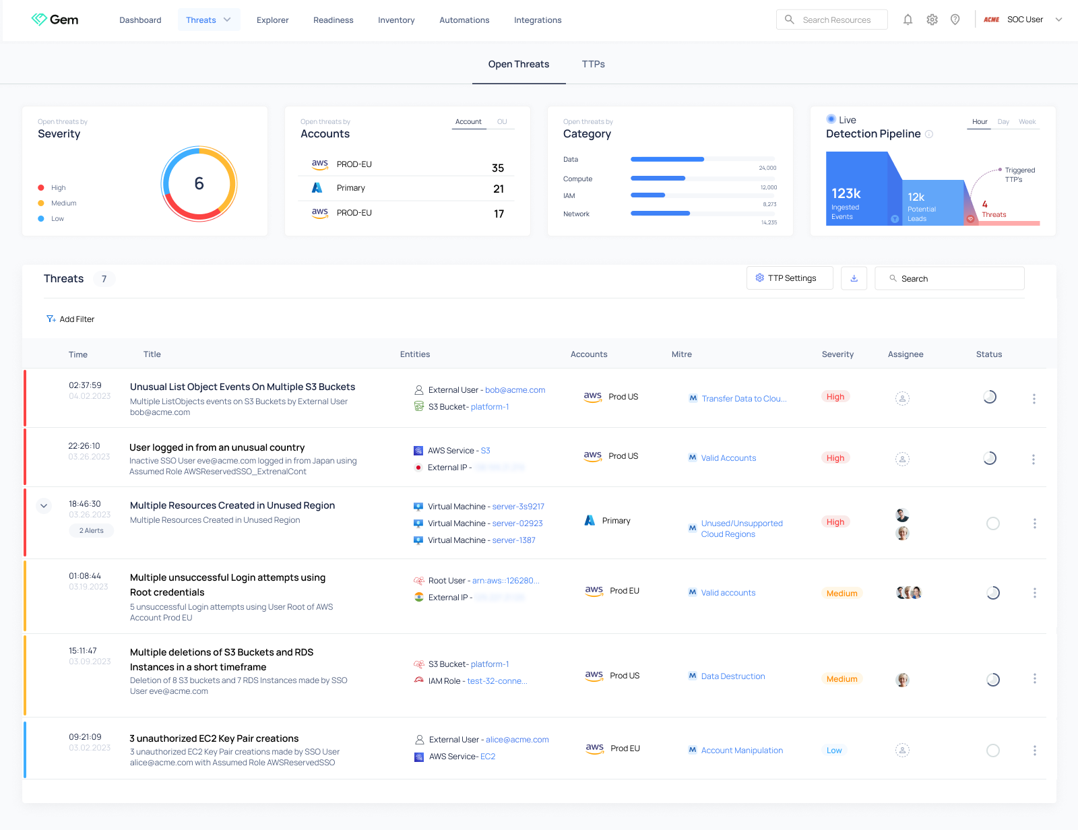The width and height of the screenshot is (1078, 830).
Task: Click unassigned avatar for unusual country login
Action: click(x=902, y=459)
